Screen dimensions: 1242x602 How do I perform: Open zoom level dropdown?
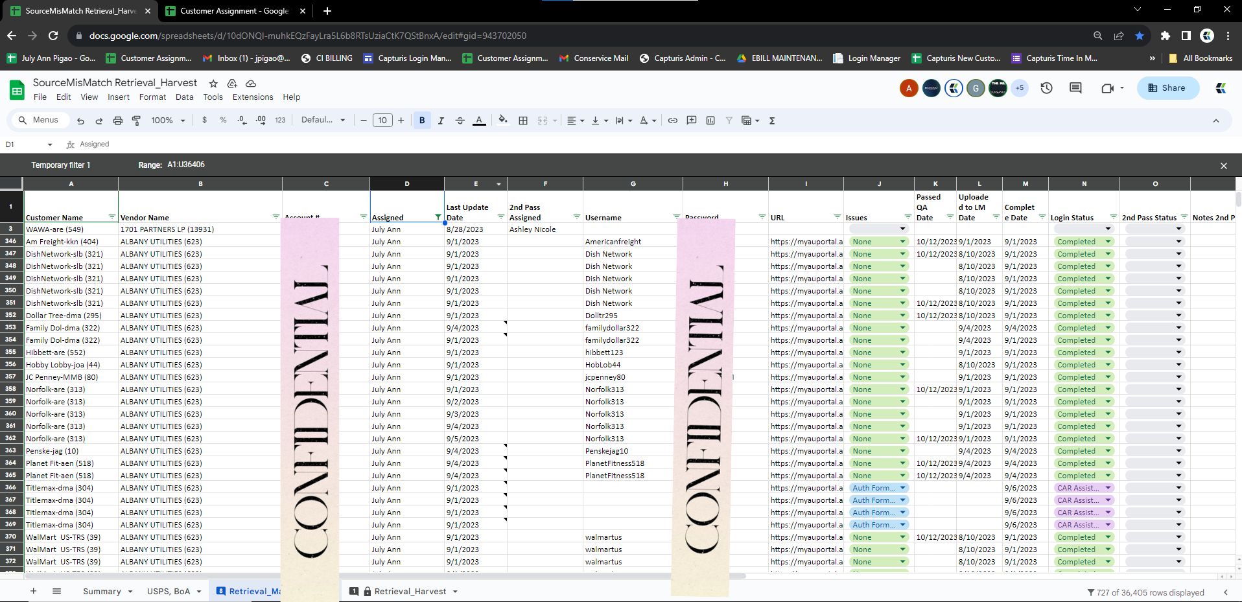tap(168, 121)
